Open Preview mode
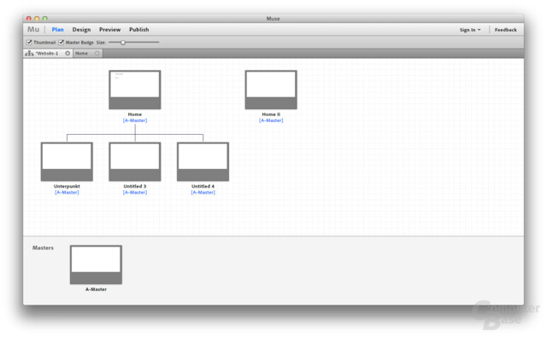This screenshot has height=337, width=547. pyautogui.click(x=109, y=30)
